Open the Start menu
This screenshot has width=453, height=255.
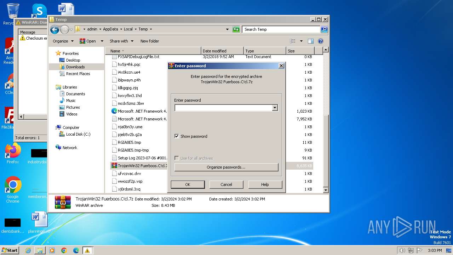click(x=10, y=250)
